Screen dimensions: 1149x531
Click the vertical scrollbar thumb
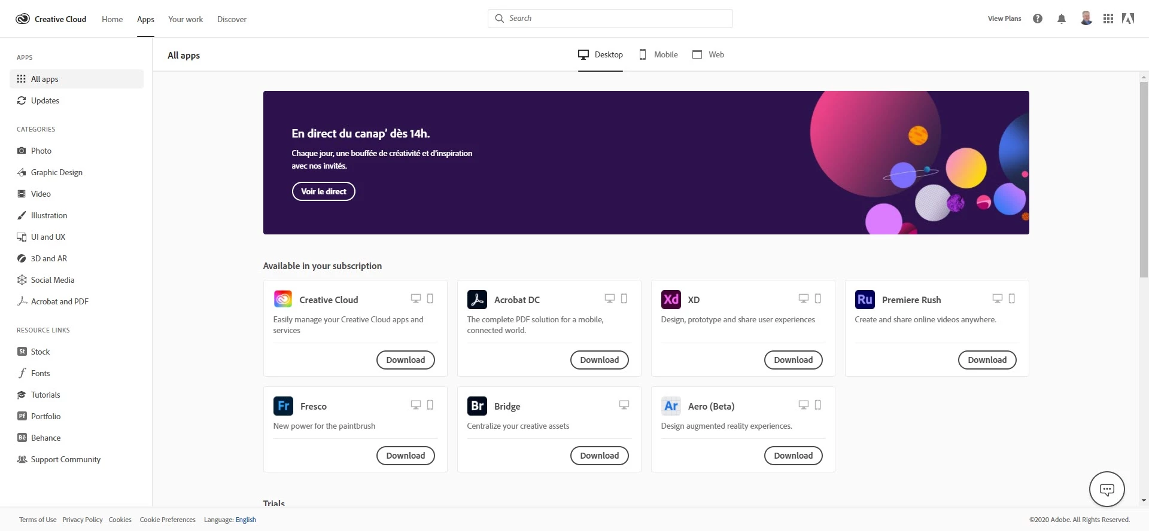point(1144,179)
